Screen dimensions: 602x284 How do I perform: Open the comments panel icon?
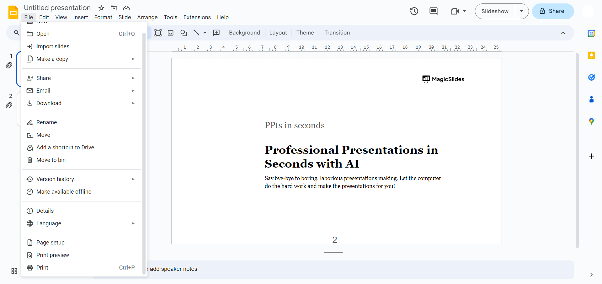pyautogui.click(x=433, y=11)
